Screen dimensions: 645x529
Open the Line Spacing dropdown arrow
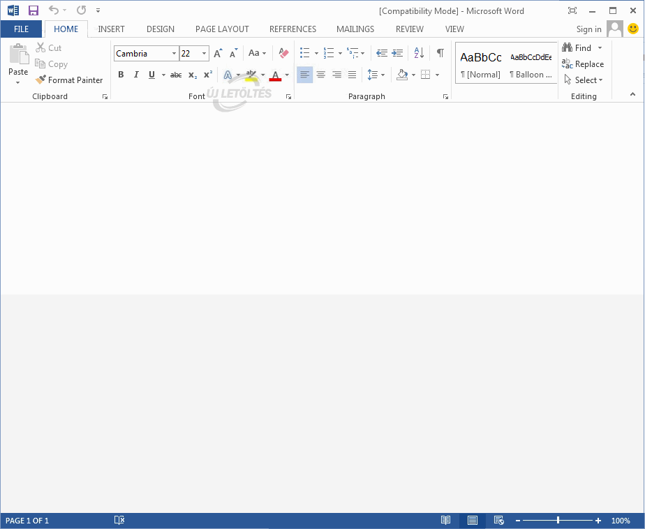click(383, 75)
